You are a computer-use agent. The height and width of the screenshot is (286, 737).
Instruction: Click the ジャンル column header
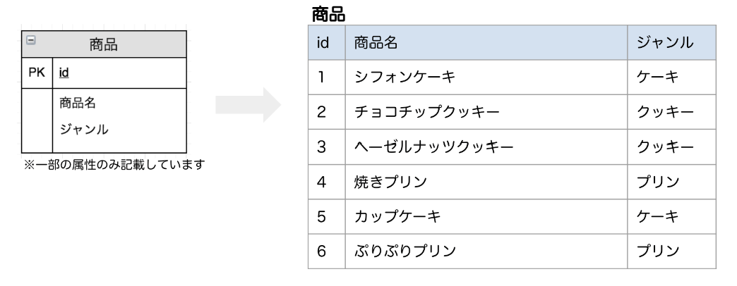[665, 44]
